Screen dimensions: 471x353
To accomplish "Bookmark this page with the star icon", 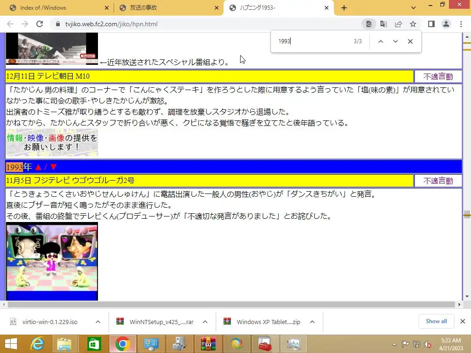I will point(413,24).
